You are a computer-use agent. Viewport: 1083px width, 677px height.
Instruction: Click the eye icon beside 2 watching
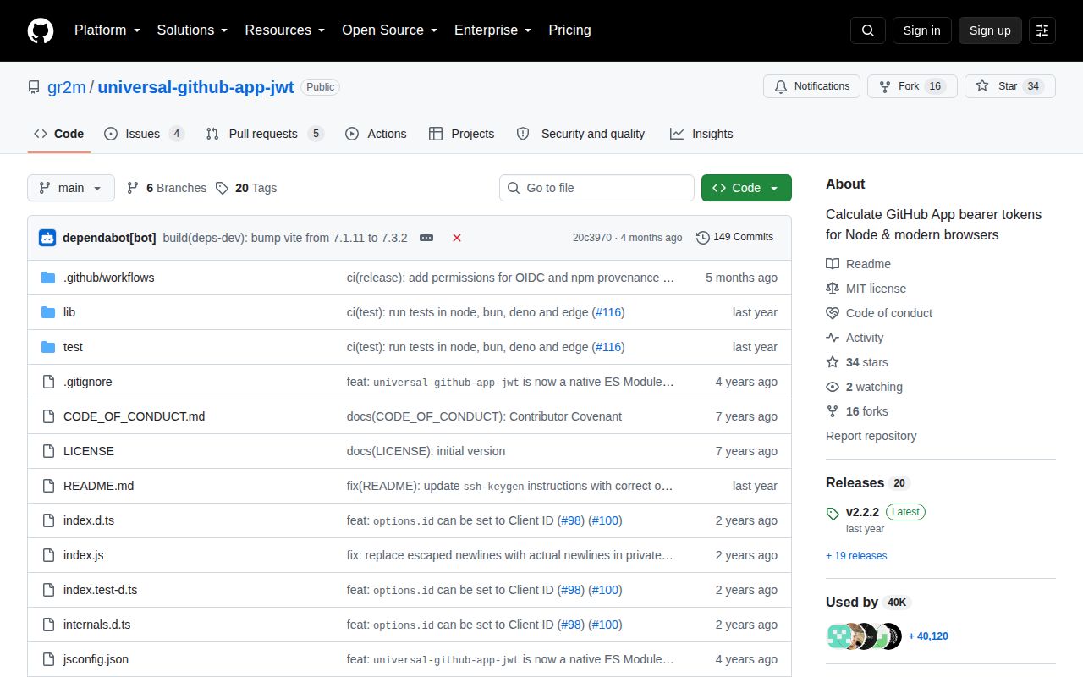click(833, 387)
